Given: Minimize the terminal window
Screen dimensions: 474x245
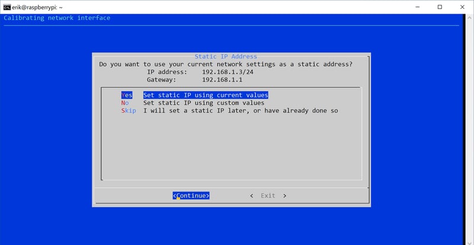Looking at the screenshot, I should click(x=418, y=7).
